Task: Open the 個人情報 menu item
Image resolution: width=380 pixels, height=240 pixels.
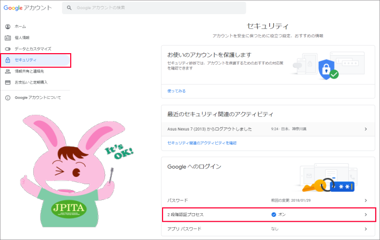Action: [22, 37]
